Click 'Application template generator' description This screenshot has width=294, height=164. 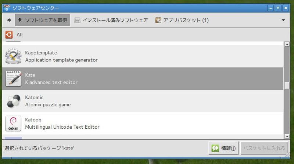61,60
